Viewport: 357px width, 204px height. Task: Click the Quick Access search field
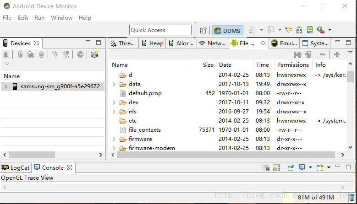click(x=160, y=30)
